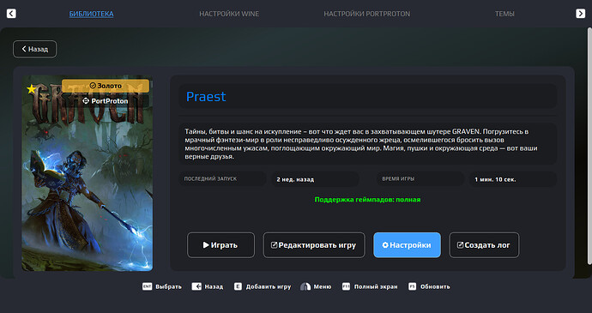Image resolution: width=592 pixels, height=313 pixels.
Task: Click the PortProton badge on cover
Action: 106,101
